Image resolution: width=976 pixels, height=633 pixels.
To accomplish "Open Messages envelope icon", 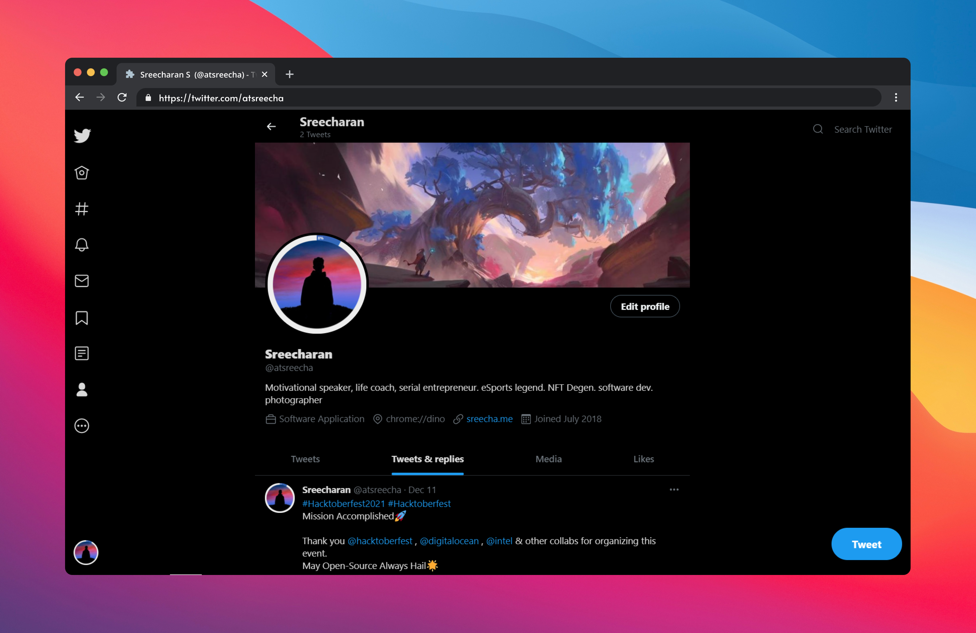I will (x=82, y=281).
